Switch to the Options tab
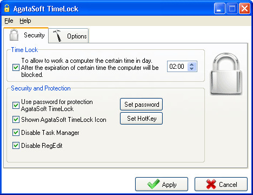 pos(69,36)
